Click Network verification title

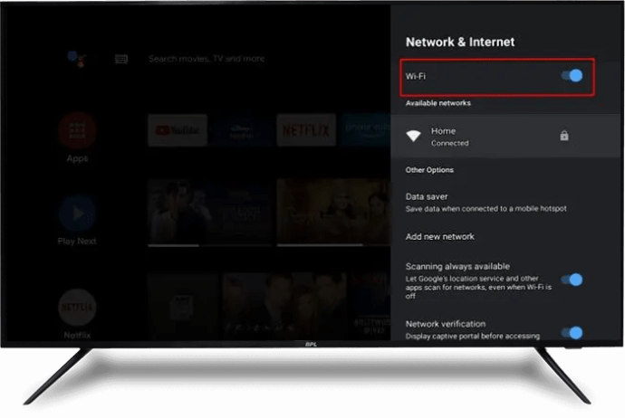446,324
